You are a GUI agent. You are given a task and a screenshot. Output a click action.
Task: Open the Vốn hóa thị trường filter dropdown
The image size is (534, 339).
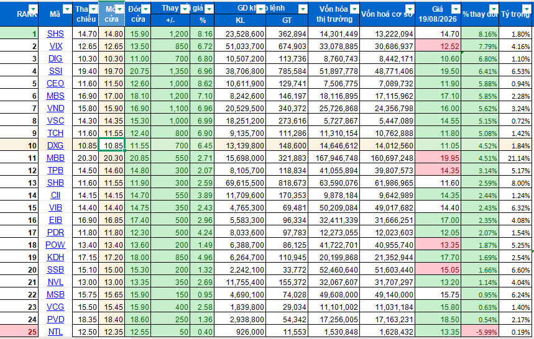(354, 9)
